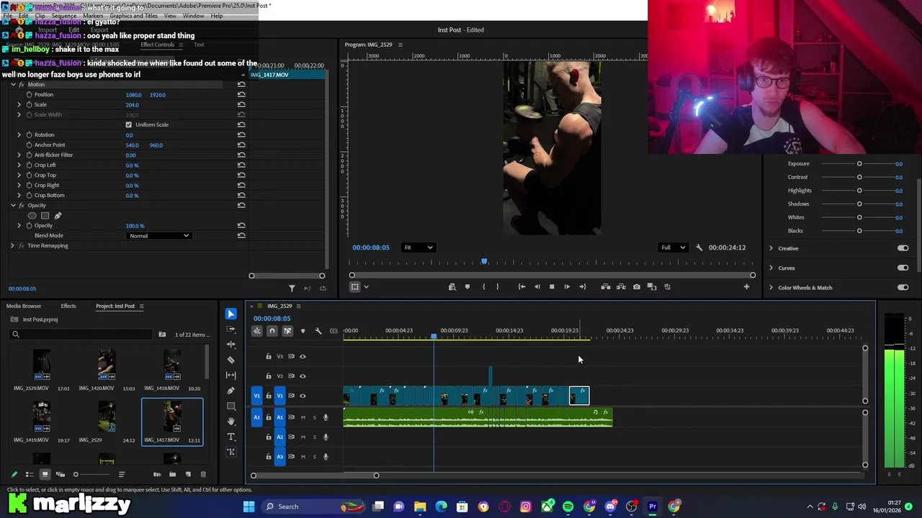Toggle V3 track output eye
This screenshot has height=518, width=922.
click(303, 356)
